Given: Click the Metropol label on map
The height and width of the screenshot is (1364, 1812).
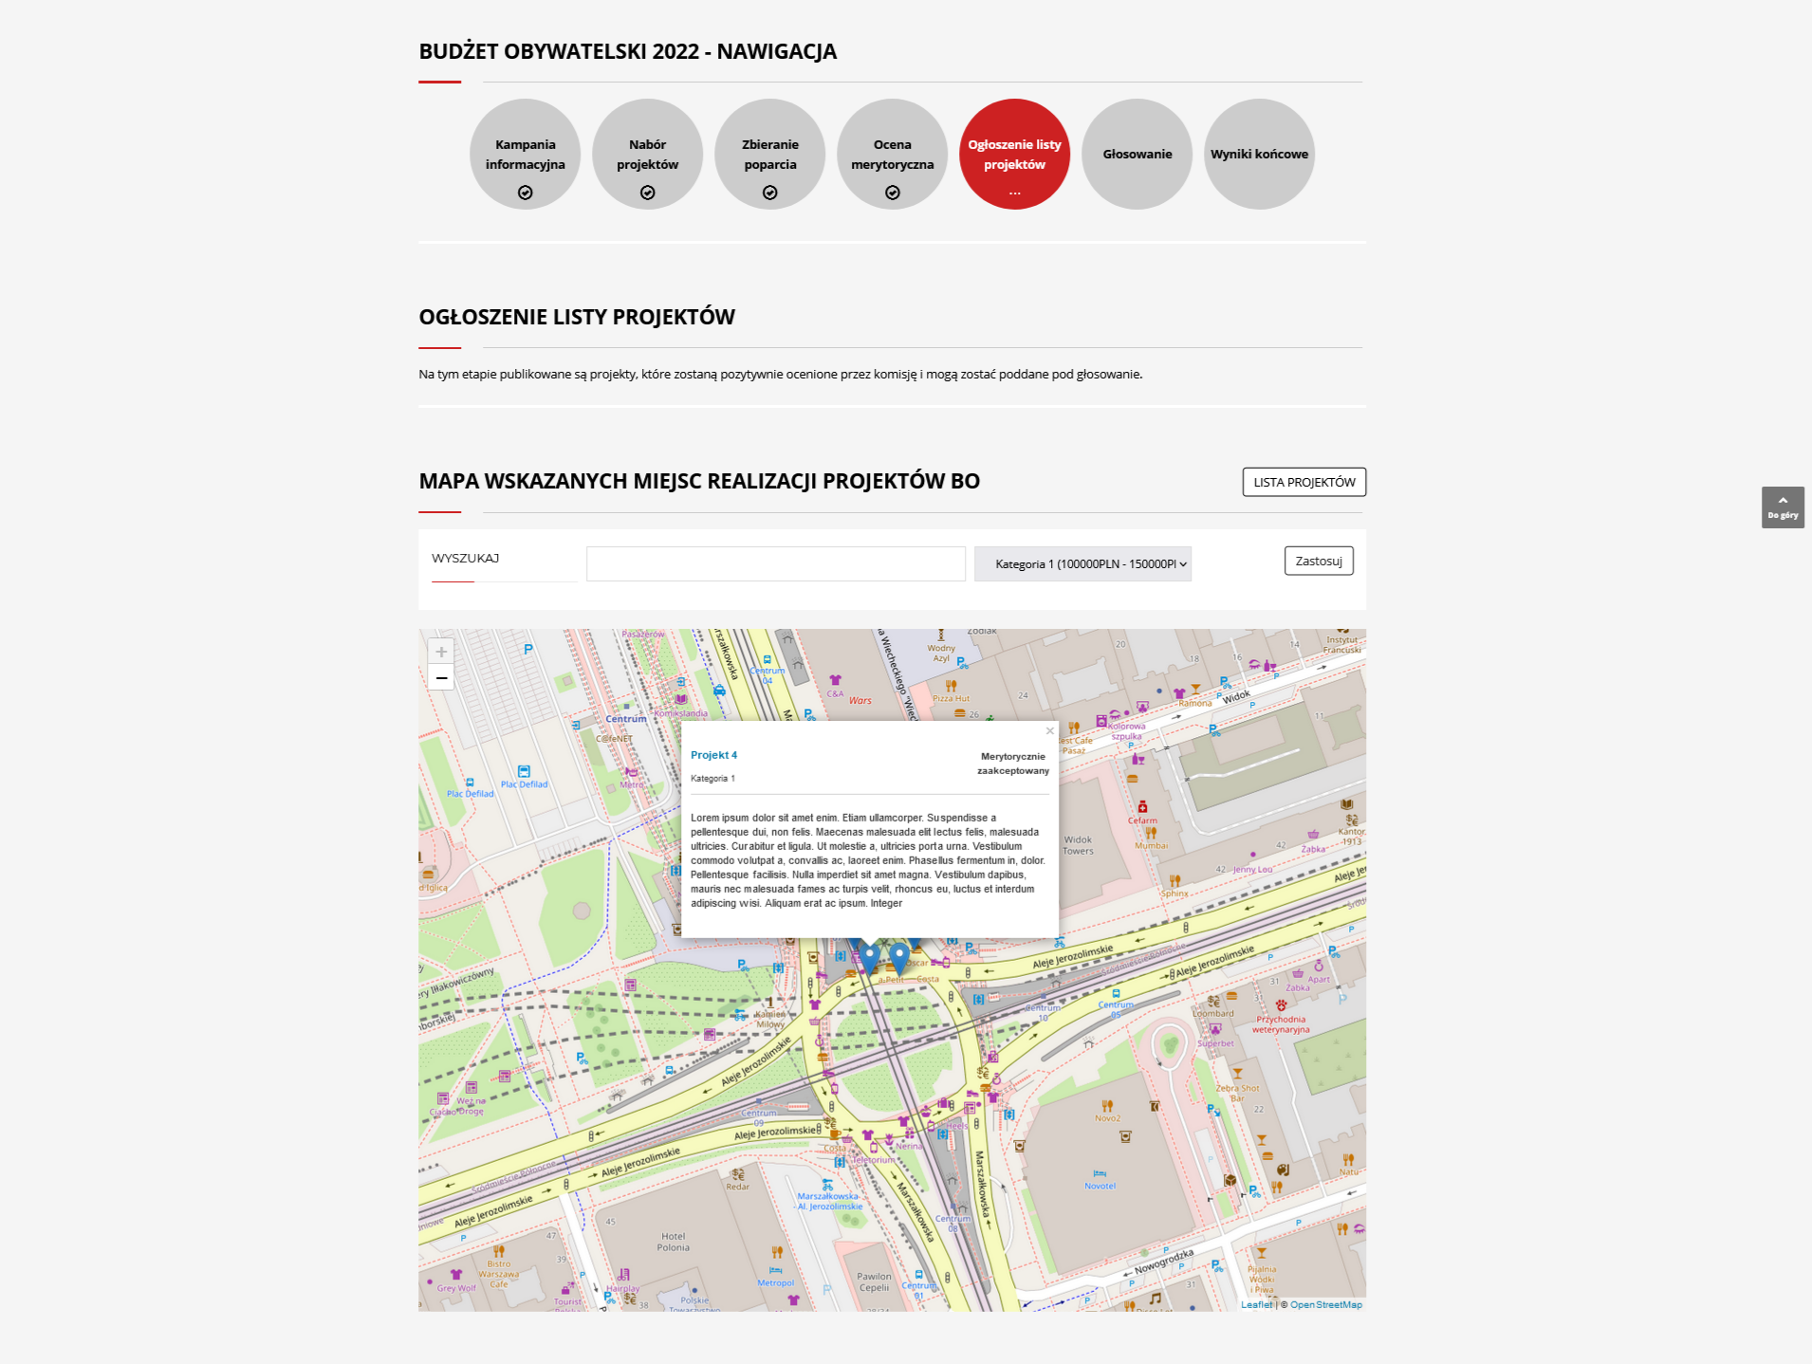Looking at the screenshot, I should pyautogui.click(x=775, y=1282).
